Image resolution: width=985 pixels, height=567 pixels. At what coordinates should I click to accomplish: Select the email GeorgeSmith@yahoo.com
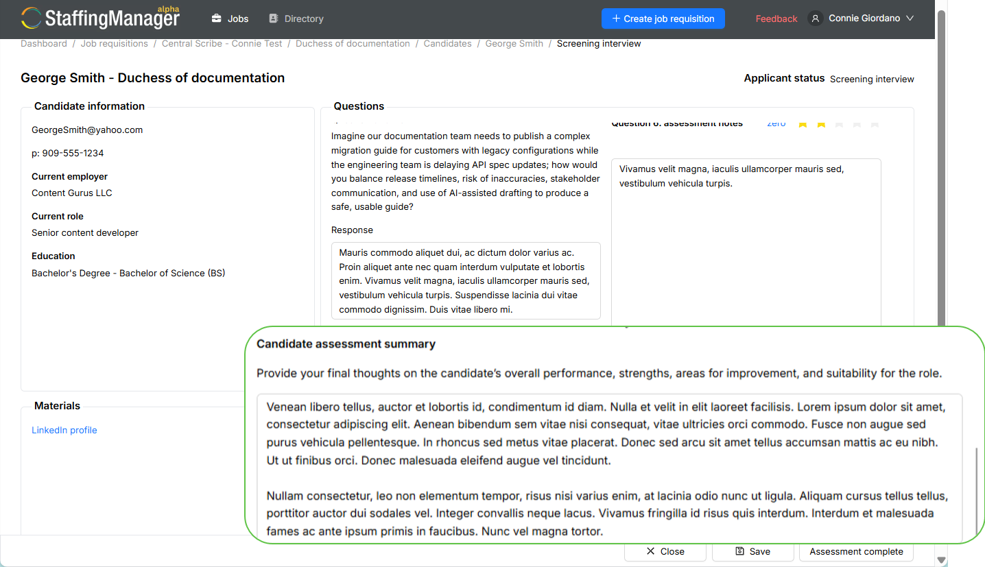[87, 130]
